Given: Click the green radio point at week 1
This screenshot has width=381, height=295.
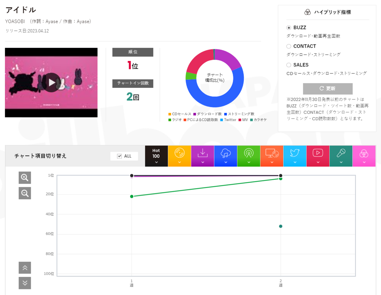Looking at the screenshot, I should tap(132, 196).
